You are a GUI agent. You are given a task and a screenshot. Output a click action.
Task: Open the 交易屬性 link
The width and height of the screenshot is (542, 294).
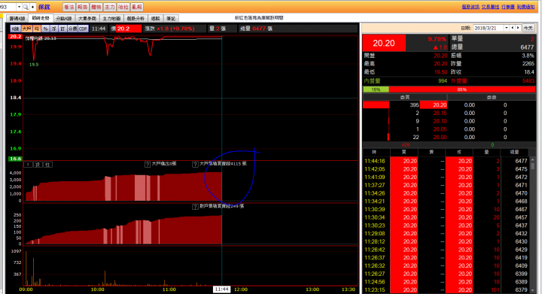click(x=490, y=7)
